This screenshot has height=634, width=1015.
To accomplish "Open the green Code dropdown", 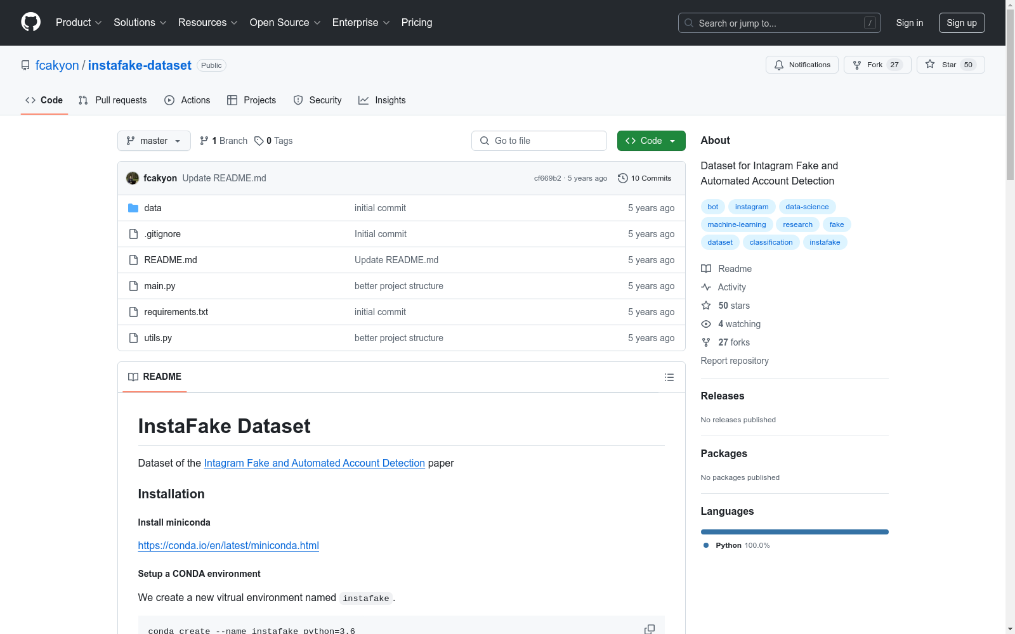I will 651,141.
